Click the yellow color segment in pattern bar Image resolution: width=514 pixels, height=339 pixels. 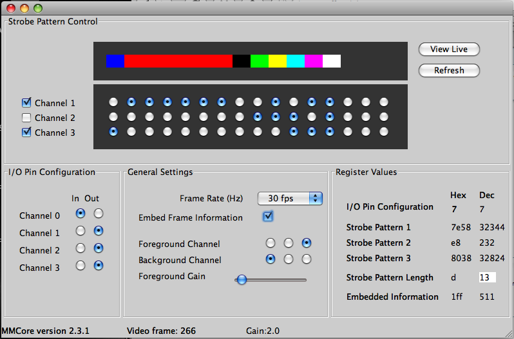tap(278, 61)
